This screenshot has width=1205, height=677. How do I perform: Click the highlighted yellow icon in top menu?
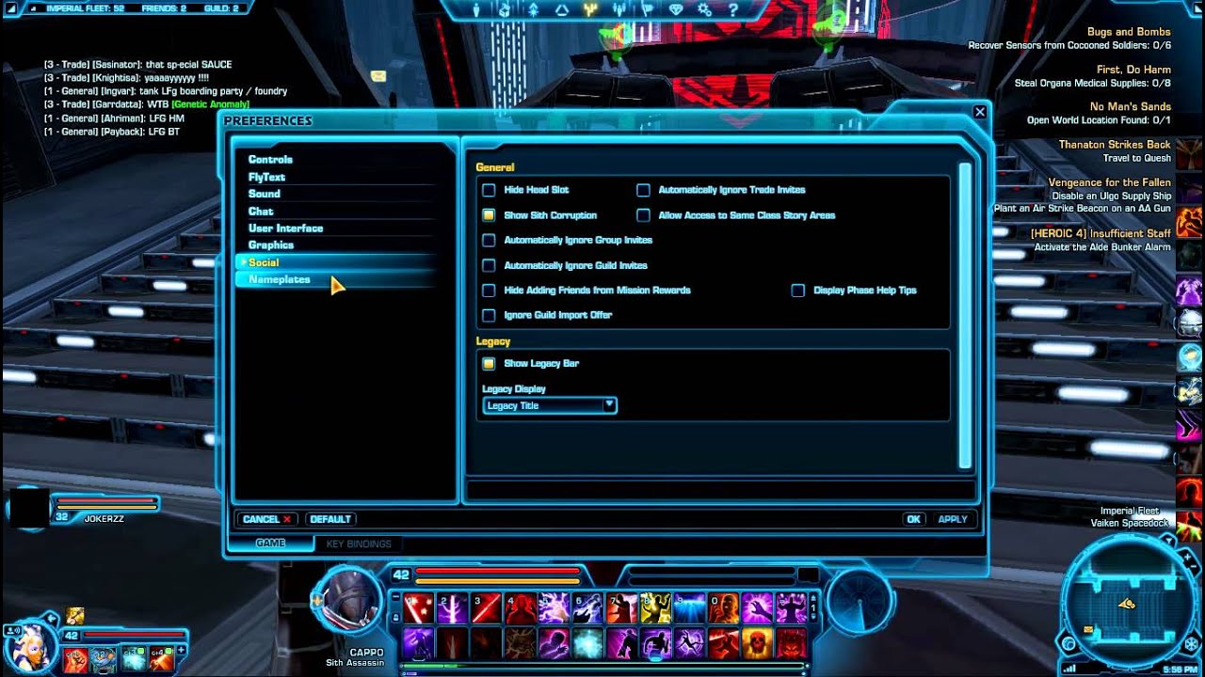click(x=590, y=9)
